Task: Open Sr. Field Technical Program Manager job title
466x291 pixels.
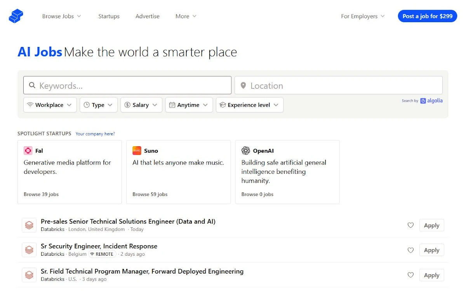Action: tap(142, 271)
